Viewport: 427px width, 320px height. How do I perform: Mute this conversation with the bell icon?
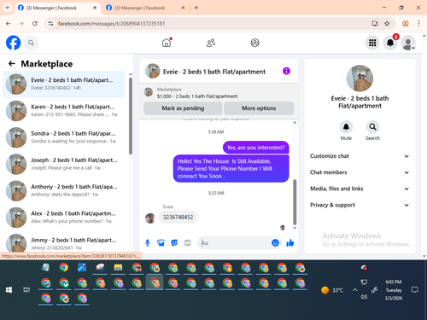346,127
